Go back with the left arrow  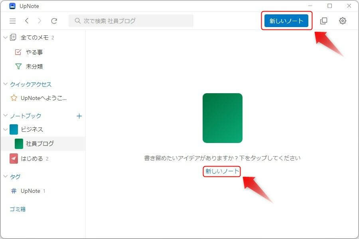pos(27,21)
